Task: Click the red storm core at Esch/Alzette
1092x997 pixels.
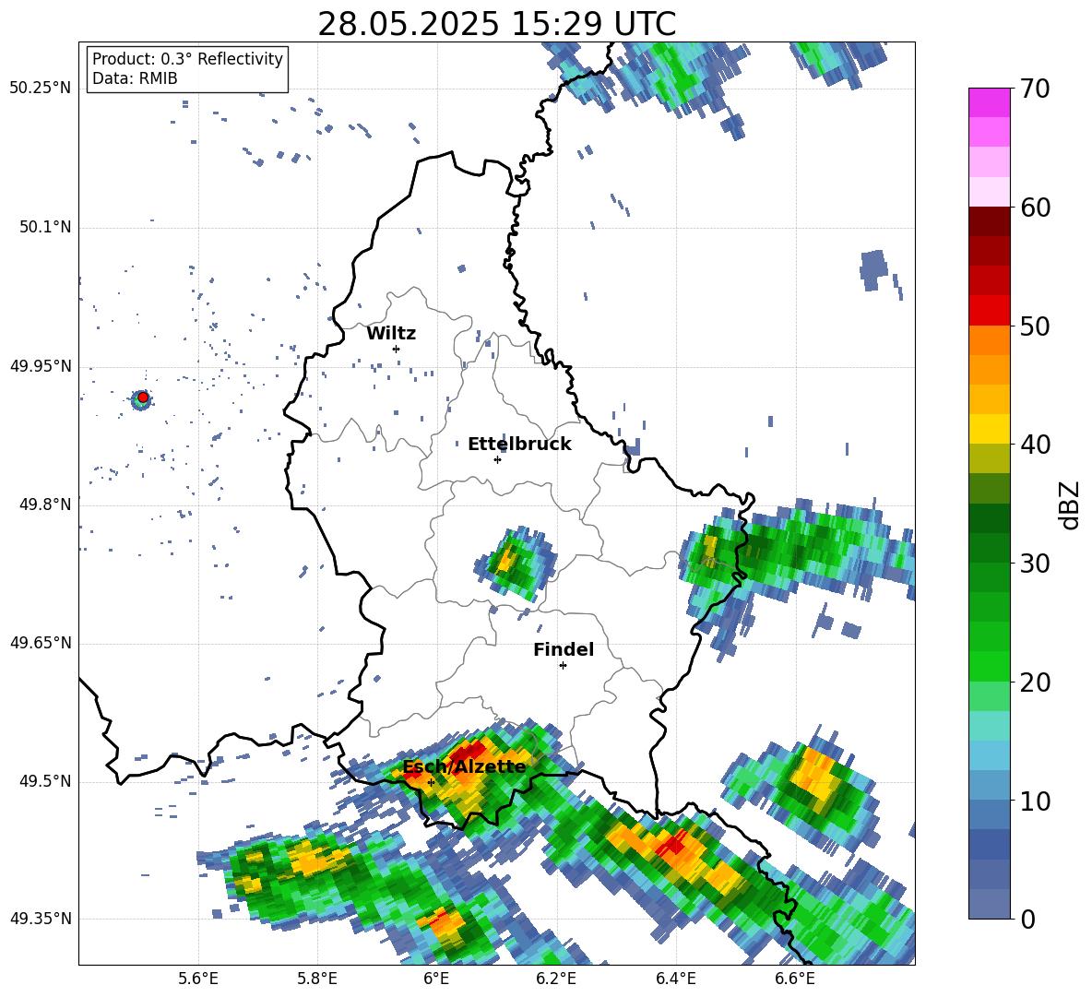Action: 469,754
